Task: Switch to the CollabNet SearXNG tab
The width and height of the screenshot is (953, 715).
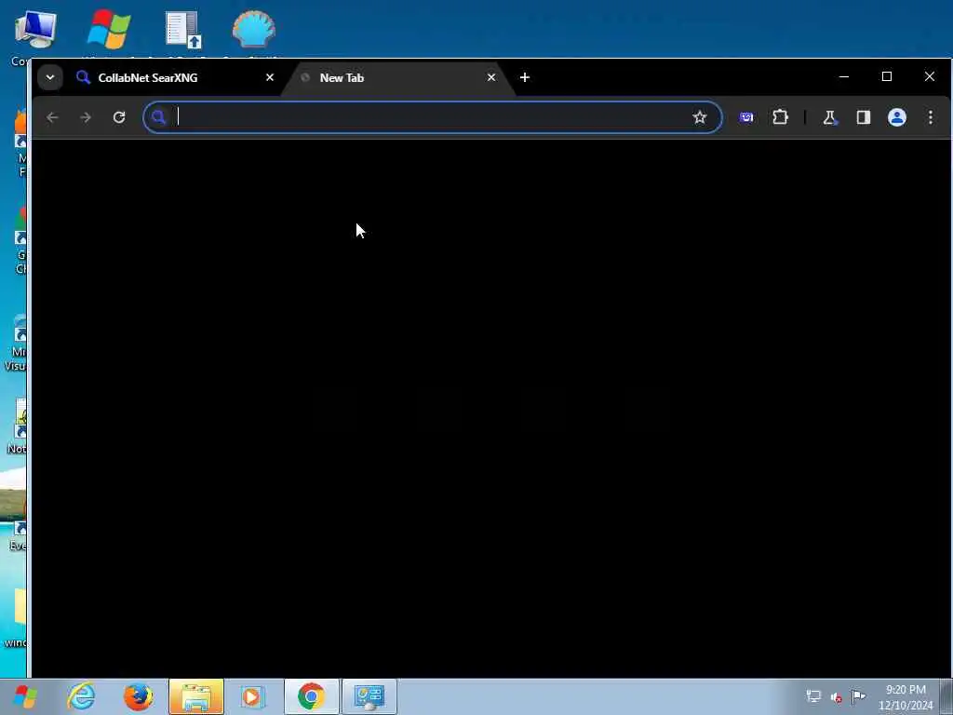Action: (173, 78)
